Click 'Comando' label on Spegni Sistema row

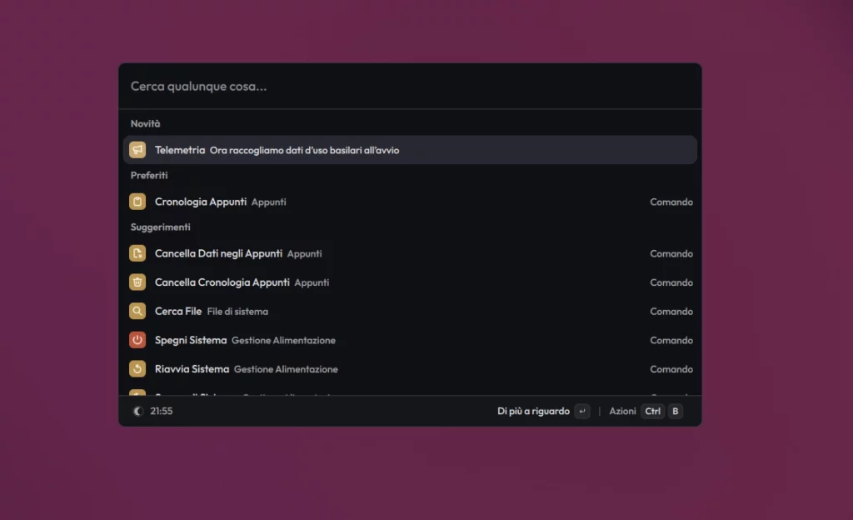click(671, 340)
